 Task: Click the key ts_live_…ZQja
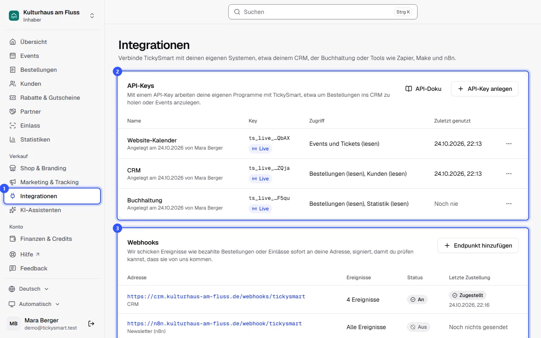point(269,168)
